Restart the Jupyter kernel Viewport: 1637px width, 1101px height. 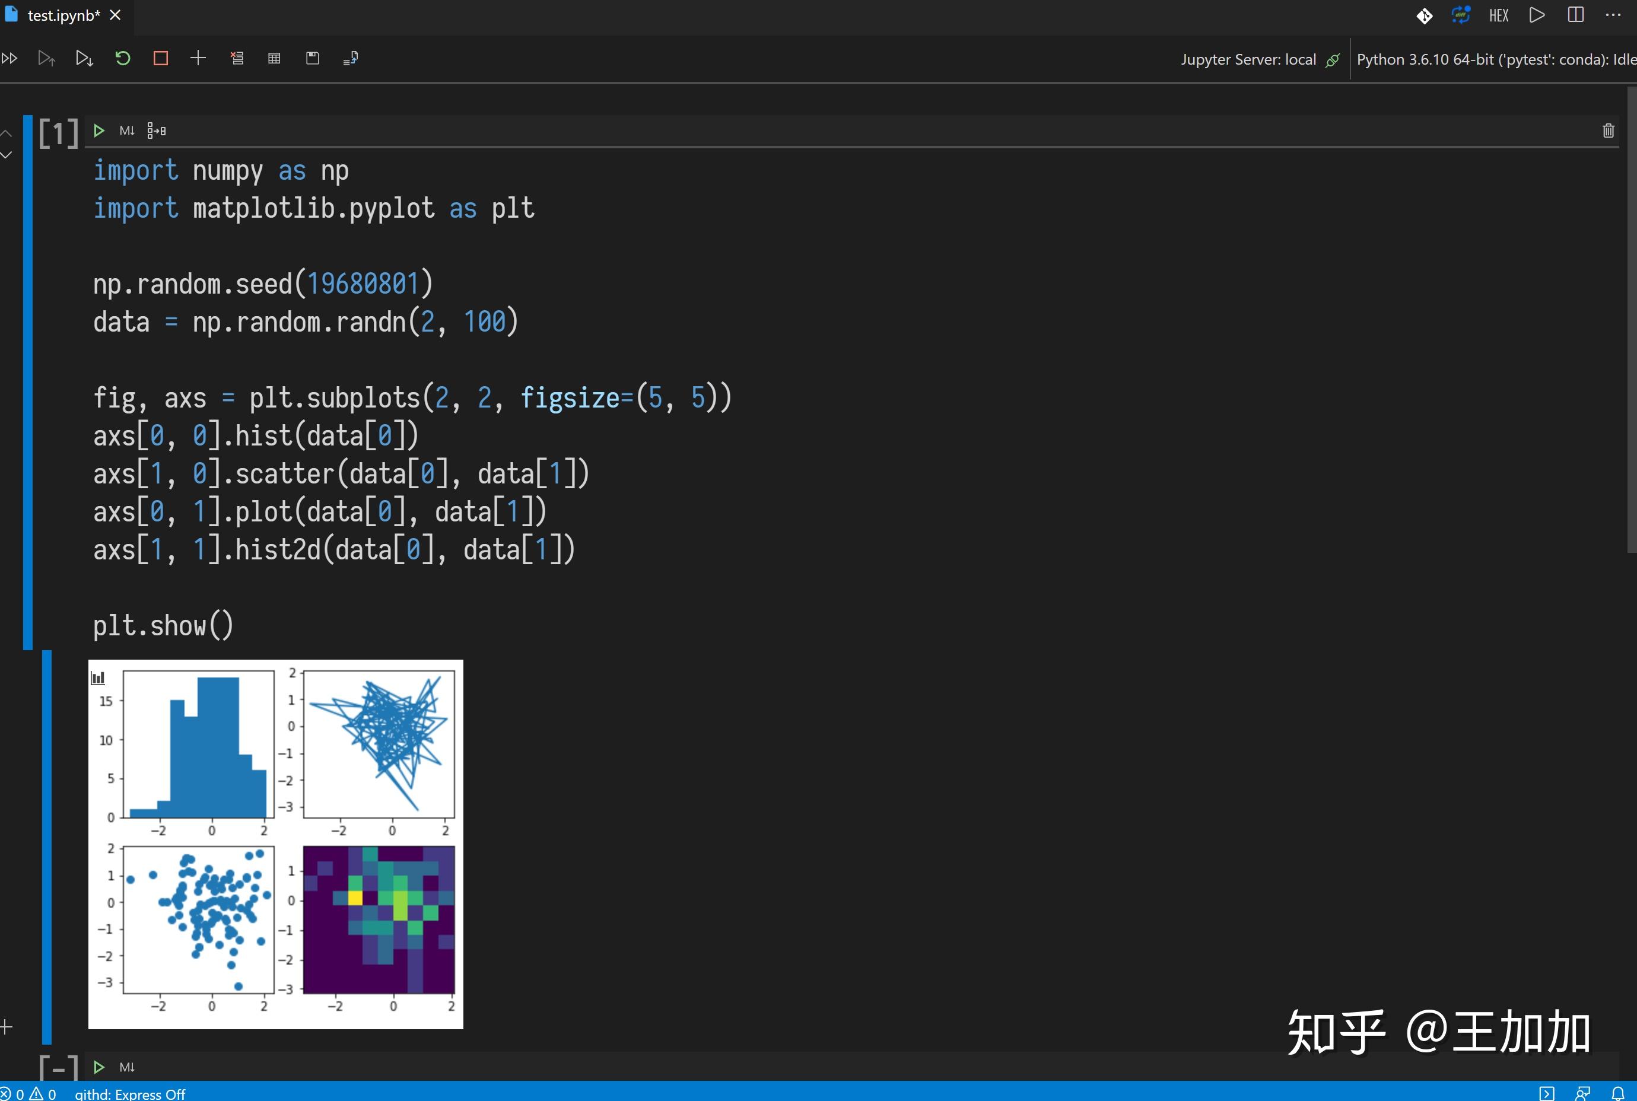[123, 58]
